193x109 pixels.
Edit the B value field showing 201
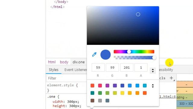(x=127, y=68)
